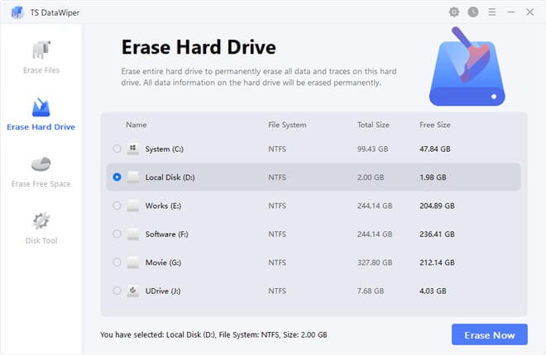Open the hamburger menu in title bar
Screen dimensions: 546x355
(x=491, y=12)
